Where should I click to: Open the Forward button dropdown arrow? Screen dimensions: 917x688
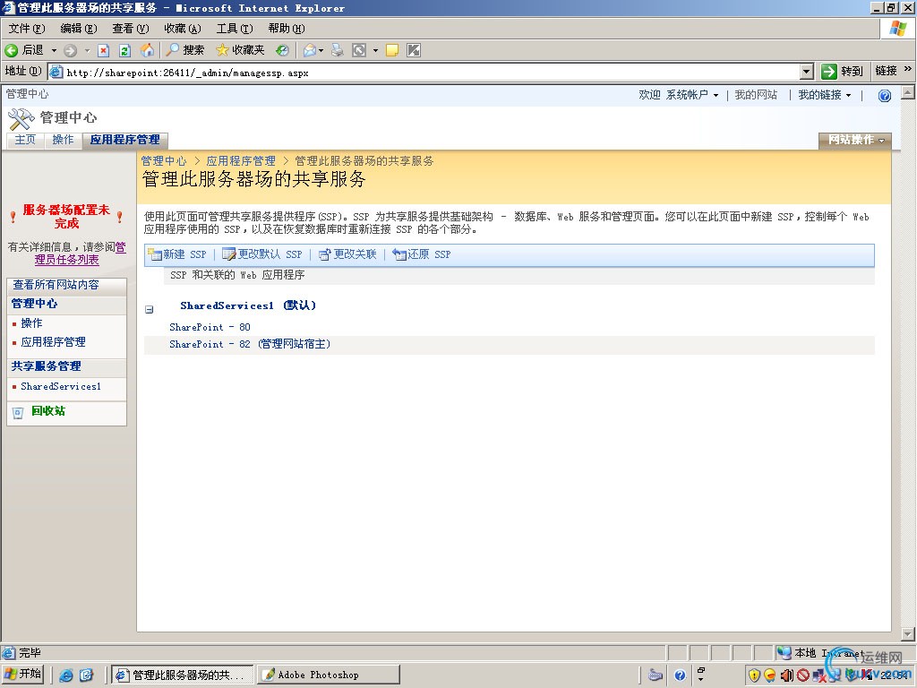(87, 50)
